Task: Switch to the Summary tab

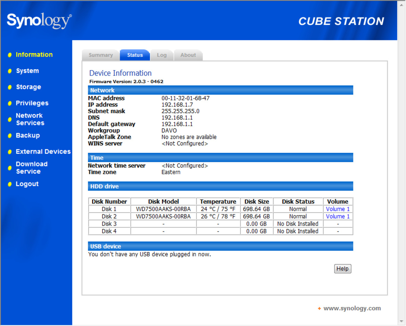Action: [x=101, y=55]
